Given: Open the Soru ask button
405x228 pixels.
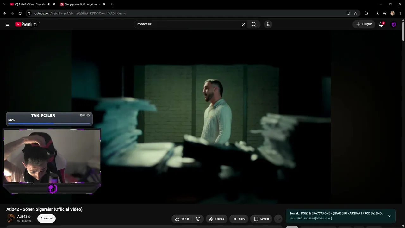Looking at the screenshot, I should point(239,219).
